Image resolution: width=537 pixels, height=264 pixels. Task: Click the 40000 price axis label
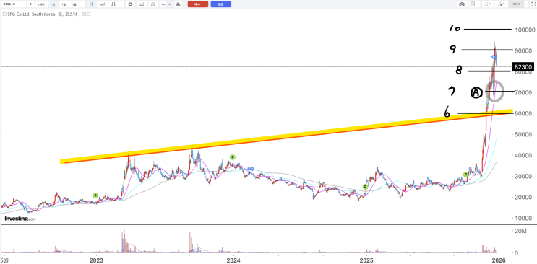coord(524,155)
